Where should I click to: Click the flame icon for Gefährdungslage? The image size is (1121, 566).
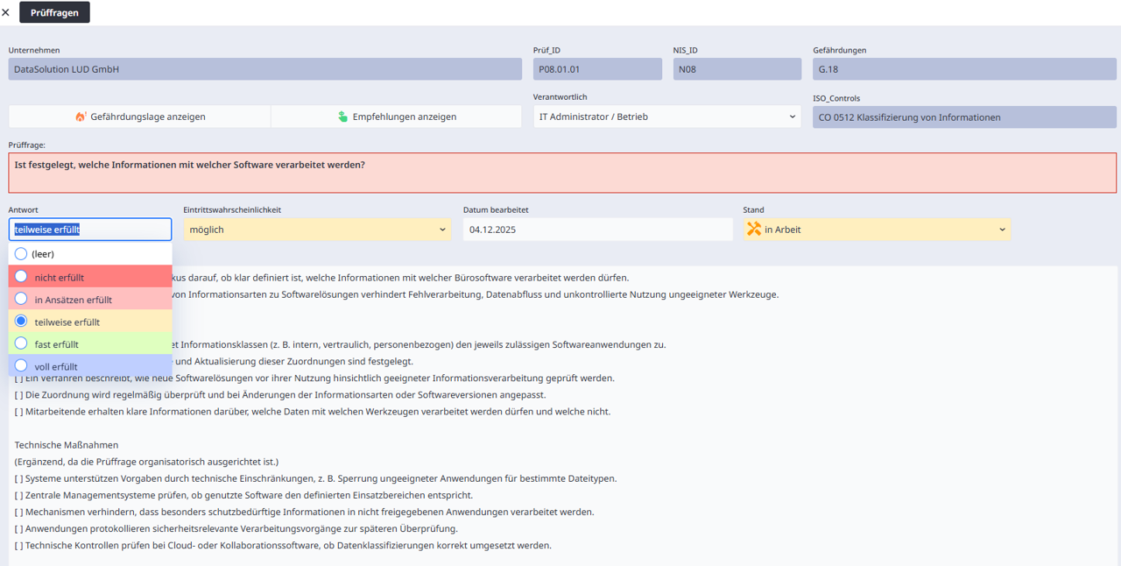pyautogui.click(x=81, y=117)
